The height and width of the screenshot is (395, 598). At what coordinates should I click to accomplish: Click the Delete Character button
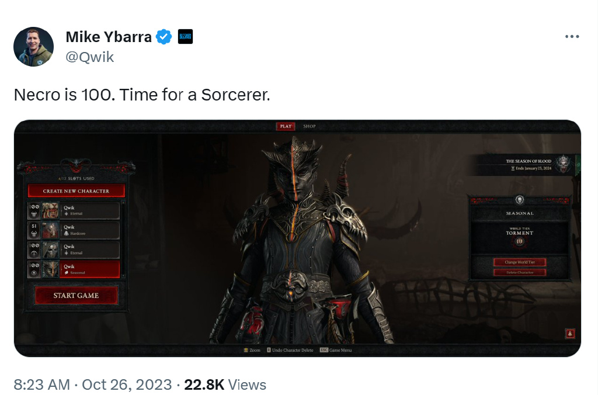(520, 272)
